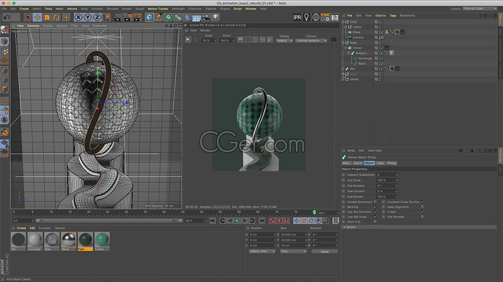Click the Camera object icon in toolbar

[206, 17]
